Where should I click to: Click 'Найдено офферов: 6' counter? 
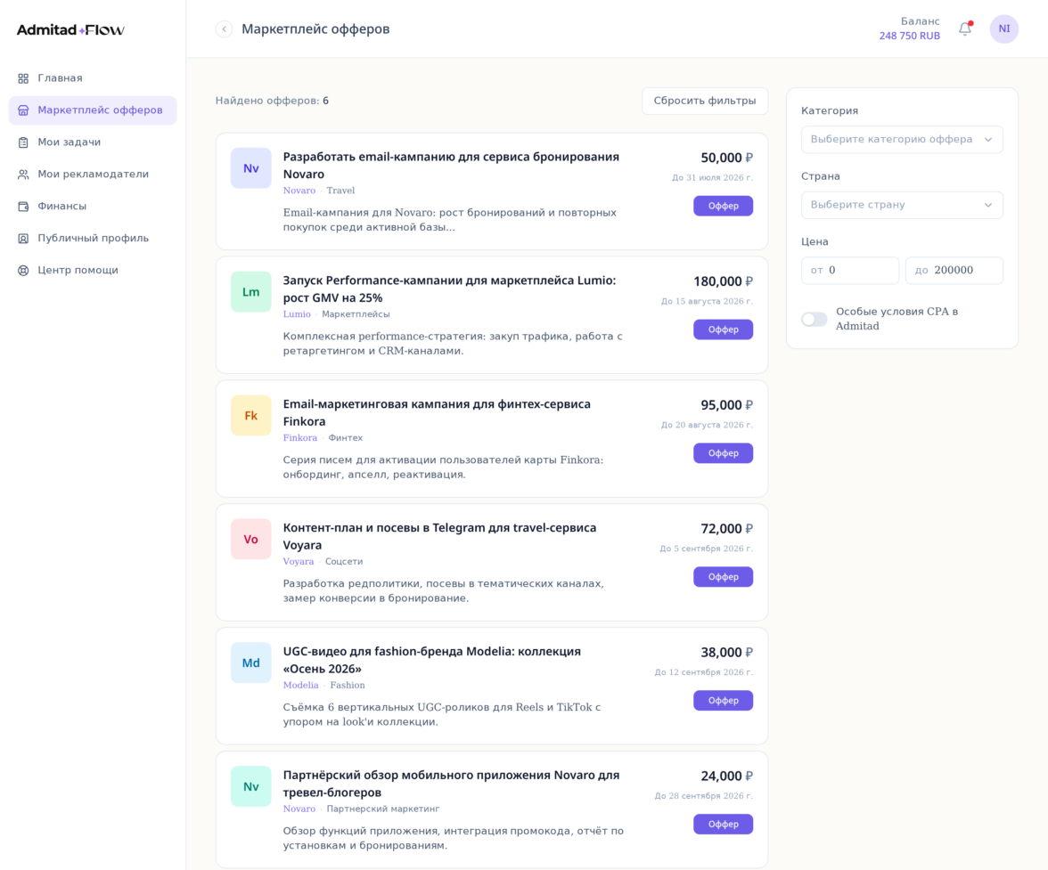(272, 101)
